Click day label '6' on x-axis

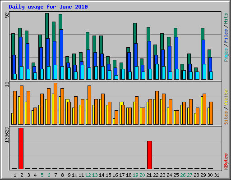coord(49,175)
